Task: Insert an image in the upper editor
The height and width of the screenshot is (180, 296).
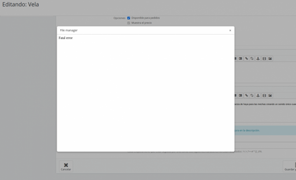Action: click(x=270, y=58)
